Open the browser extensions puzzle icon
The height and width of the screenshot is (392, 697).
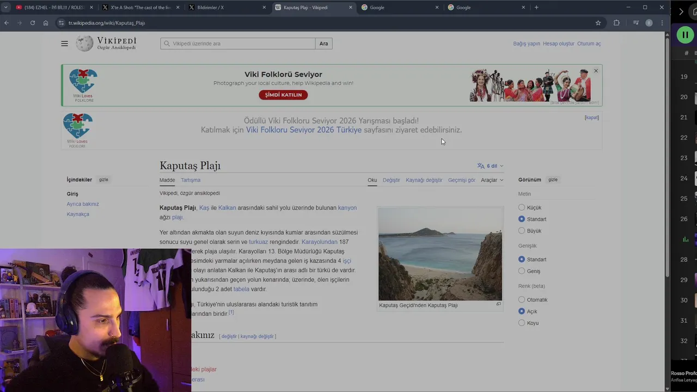(616, 23)
